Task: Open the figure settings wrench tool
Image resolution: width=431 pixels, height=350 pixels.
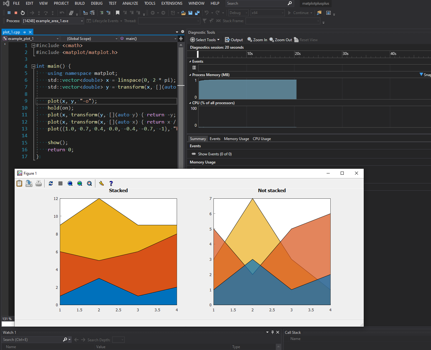Action: point(101,183)
